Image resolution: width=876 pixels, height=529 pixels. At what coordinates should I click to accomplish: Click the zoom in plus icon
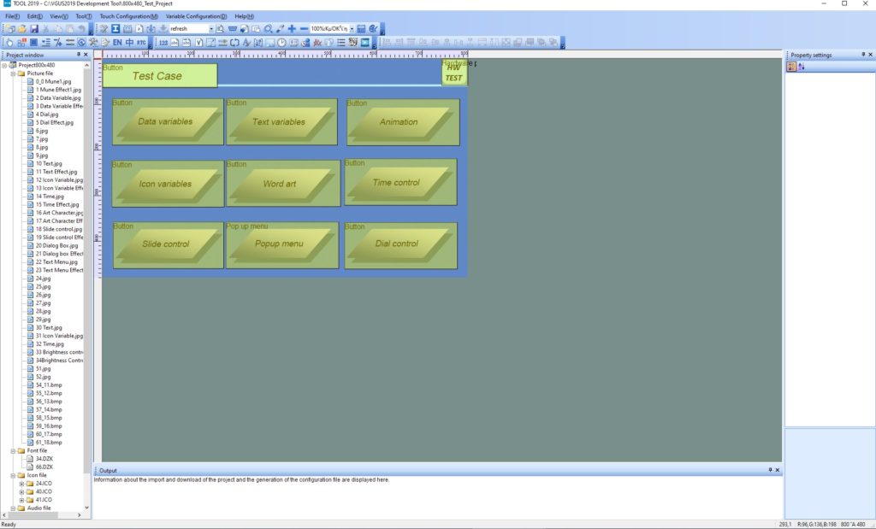pyautogui.click(x=292, y=29)
